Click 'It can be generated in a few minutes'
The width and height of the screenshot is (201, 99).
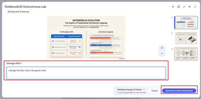[x=132, y=92]
